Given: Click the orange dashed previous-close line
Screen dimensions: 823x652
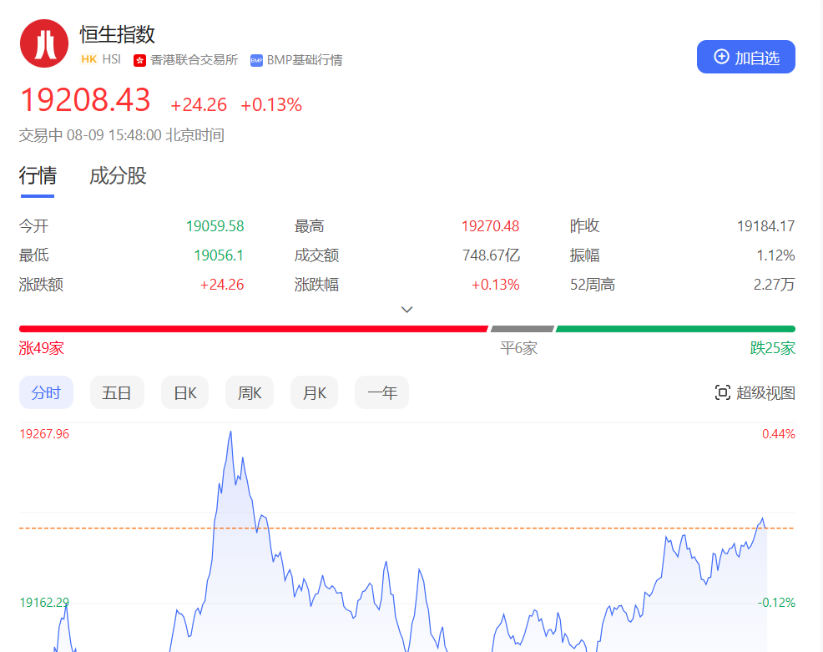Looking at the screenshot, I should (x=406, y=528).
